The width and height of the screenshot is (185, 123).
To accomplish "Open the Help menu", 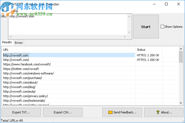I will tap(14, 11).
